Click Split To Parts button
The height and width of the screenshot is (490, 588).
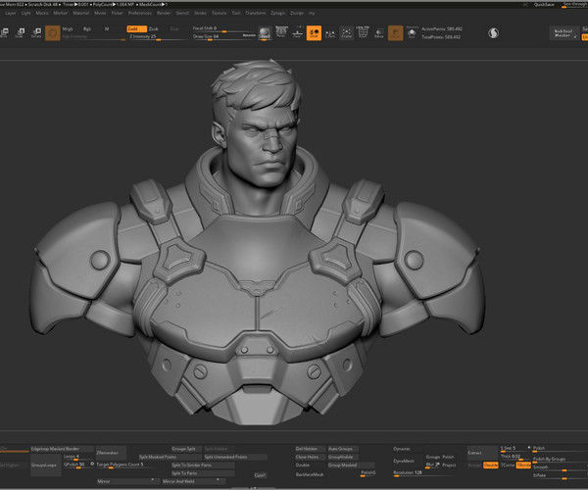(x=203, y=473)
